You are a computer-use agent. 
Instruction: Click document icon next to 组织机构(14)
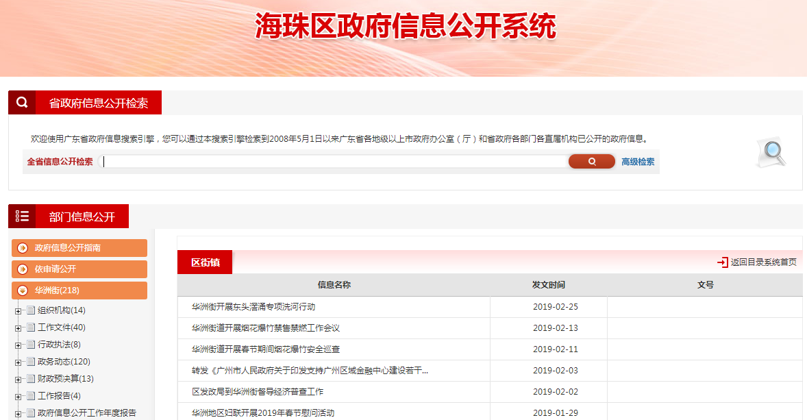[x=31, y=310]
